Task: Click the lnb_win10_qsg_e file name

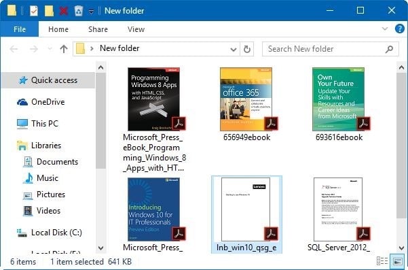Action: (246, 248)
